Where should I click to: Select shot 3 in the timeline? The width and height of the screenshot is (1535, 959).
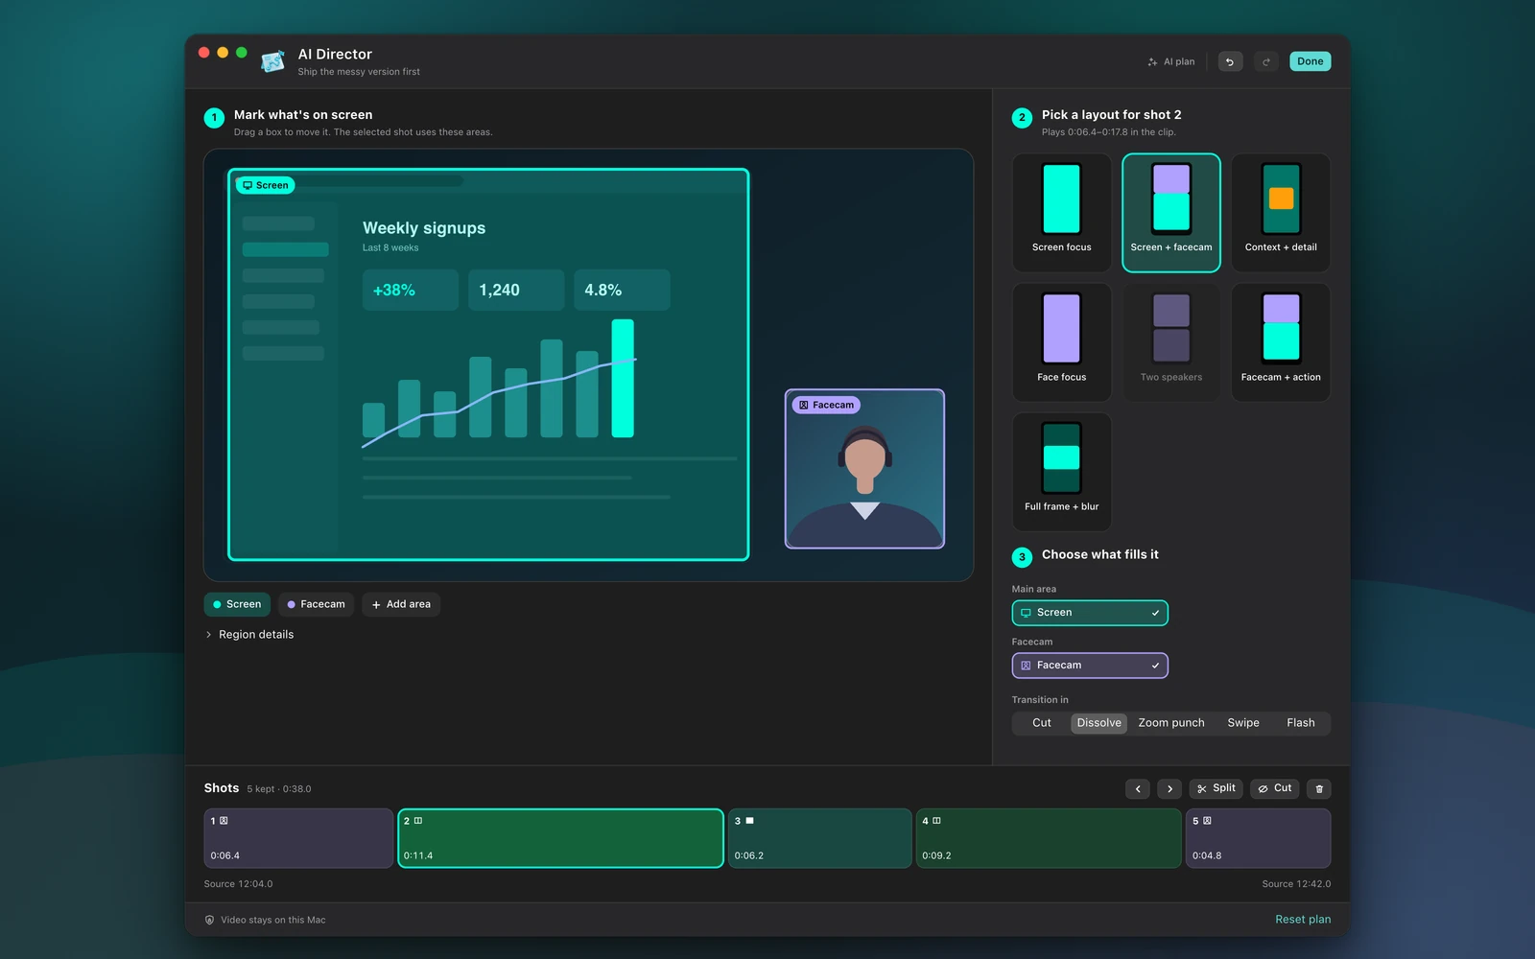tap(819, 838)
